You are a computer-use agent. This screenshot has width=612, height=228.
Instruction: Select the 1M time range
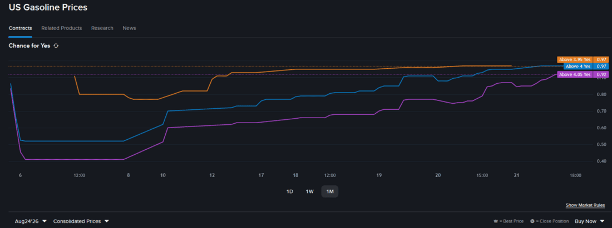pos(330,191)
